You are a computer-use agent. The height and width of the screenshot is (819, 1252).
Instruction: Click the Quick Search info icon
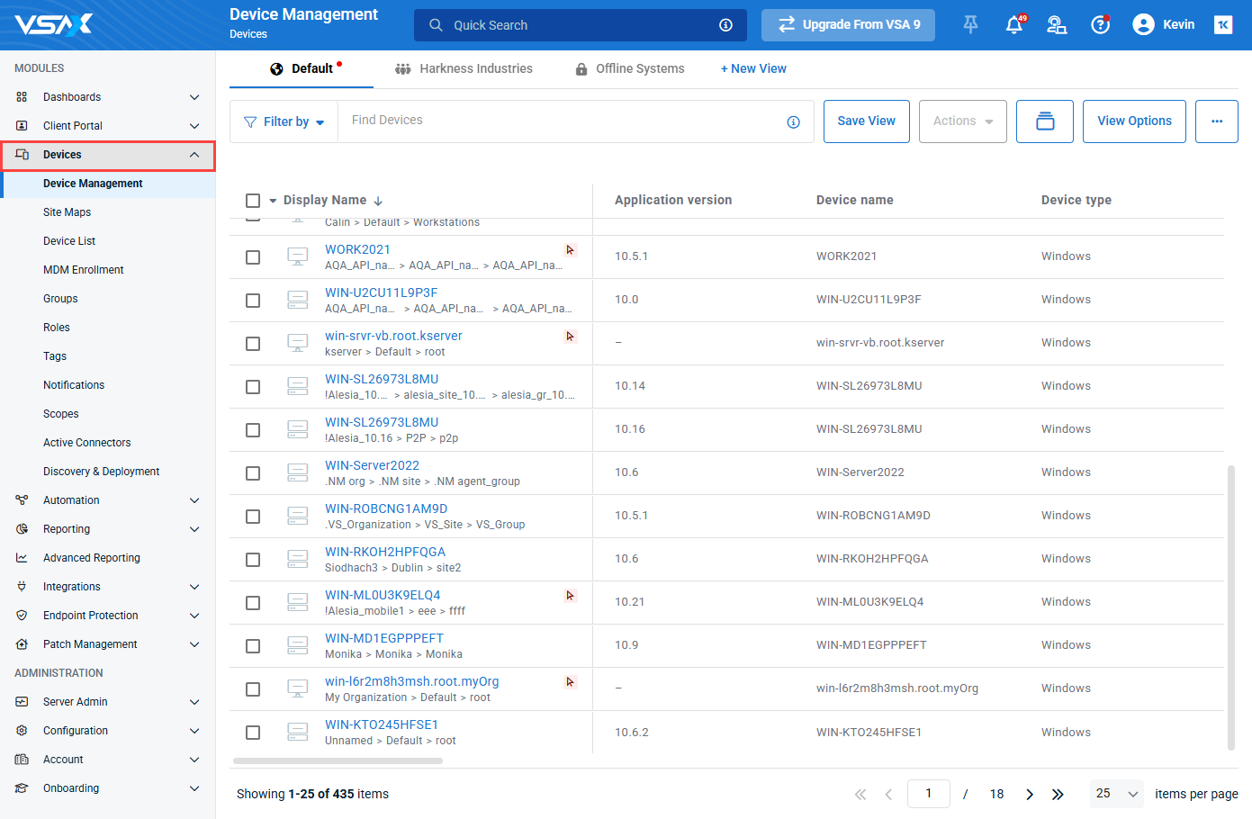[x=725, y=25]
